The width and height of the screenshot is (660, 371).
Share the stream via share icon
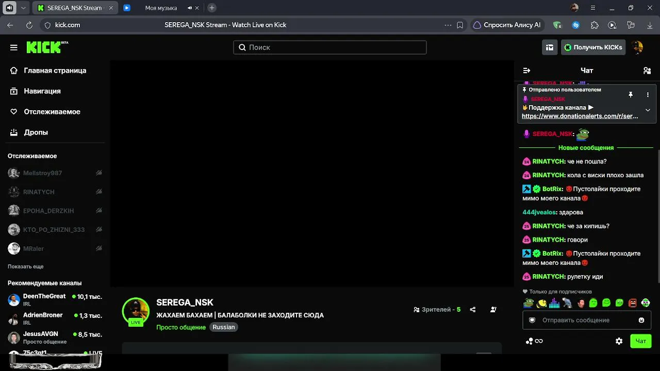[473, 310]
